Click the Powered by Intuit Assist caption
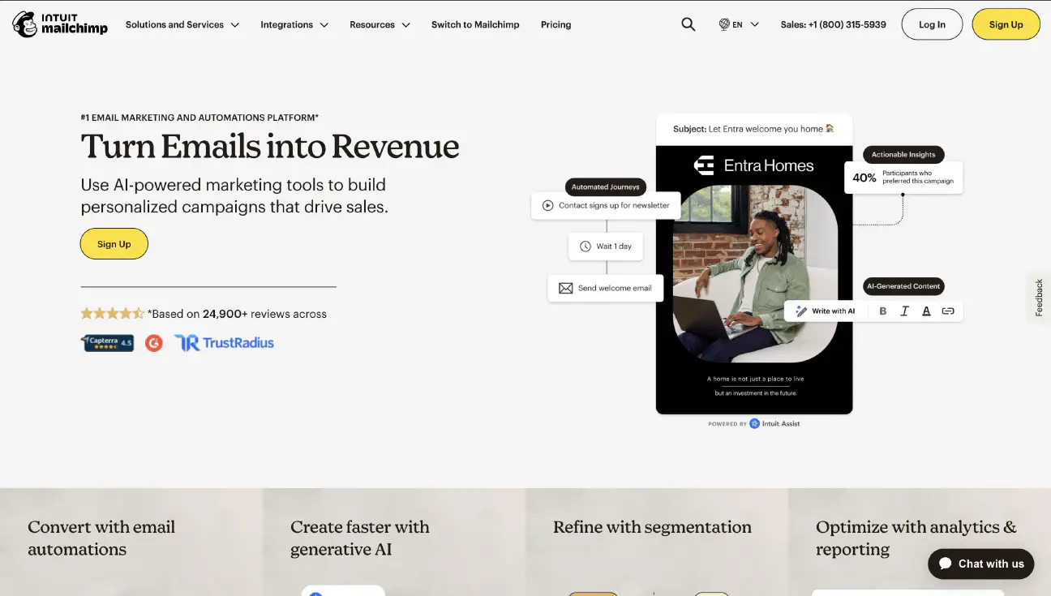 coord(754,423)
